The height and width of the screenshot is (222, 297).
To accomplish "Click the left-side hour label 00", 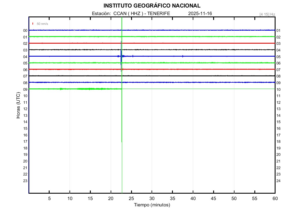I will (x=25, y=31).
